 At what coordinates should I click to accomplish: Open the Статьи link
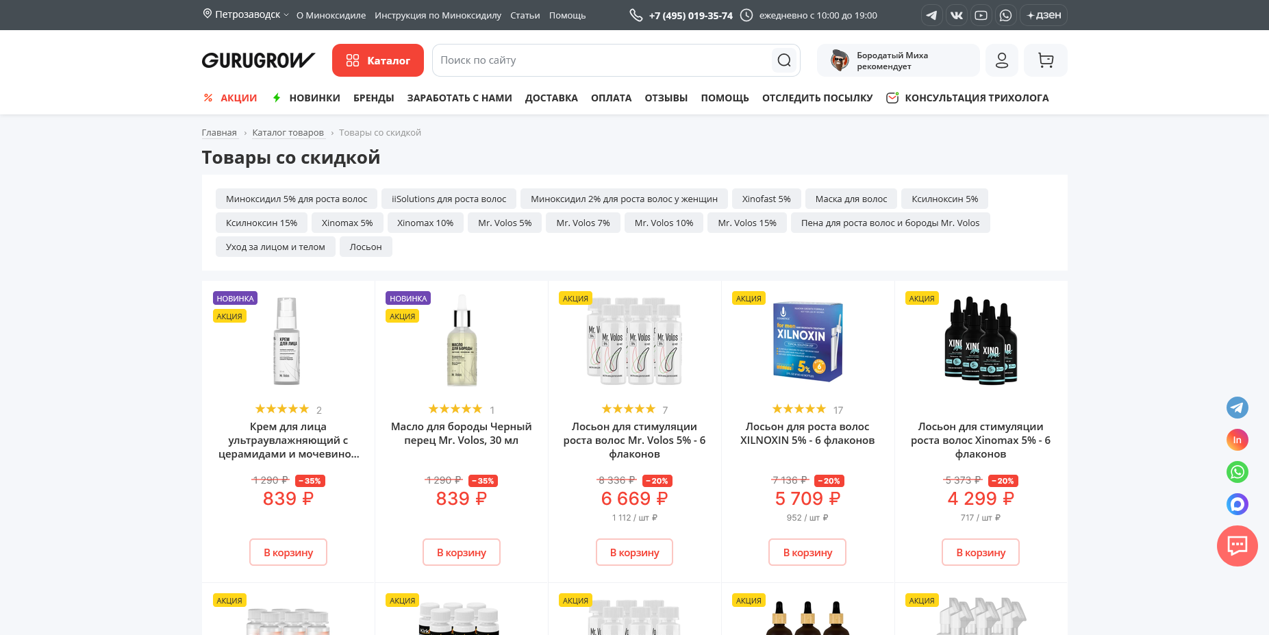[x=525, y=15]
